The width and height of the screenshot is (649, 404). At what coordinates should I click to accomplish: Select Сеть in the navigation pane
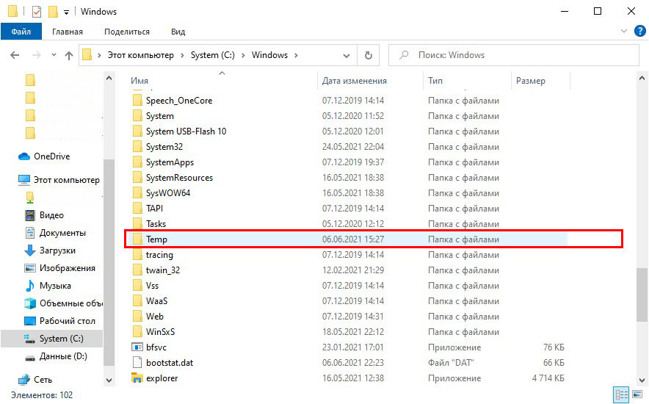click(35, 380)
